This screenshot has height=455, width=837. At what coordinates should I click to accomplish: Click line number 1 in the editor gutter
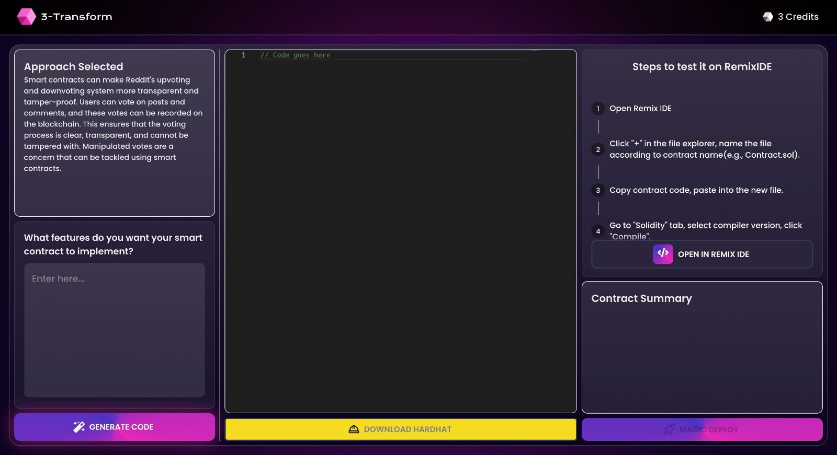[x=243, y=55]
